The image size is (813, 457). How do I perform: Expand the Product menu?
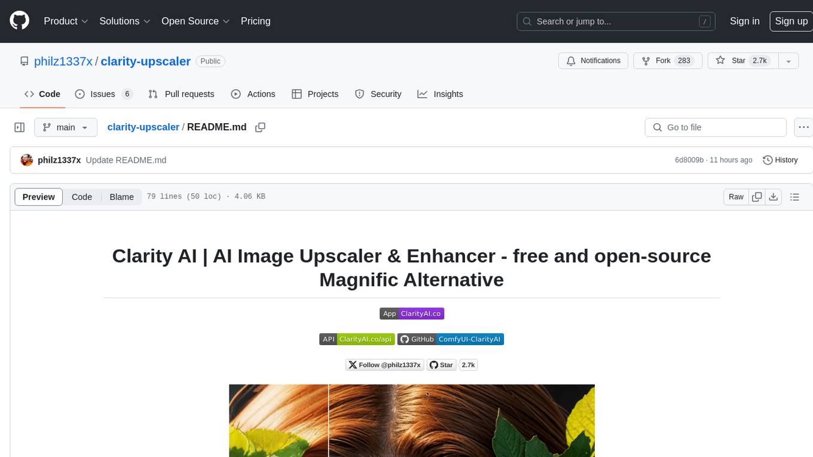[x=66, y=21]
